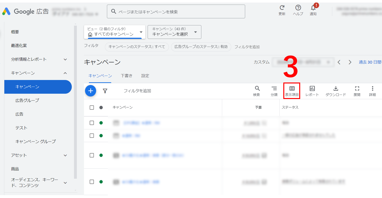The width and height of the screenshot is (382, 198).
Task: Check fourth campaign row checkbox
Action: (92, 182)
